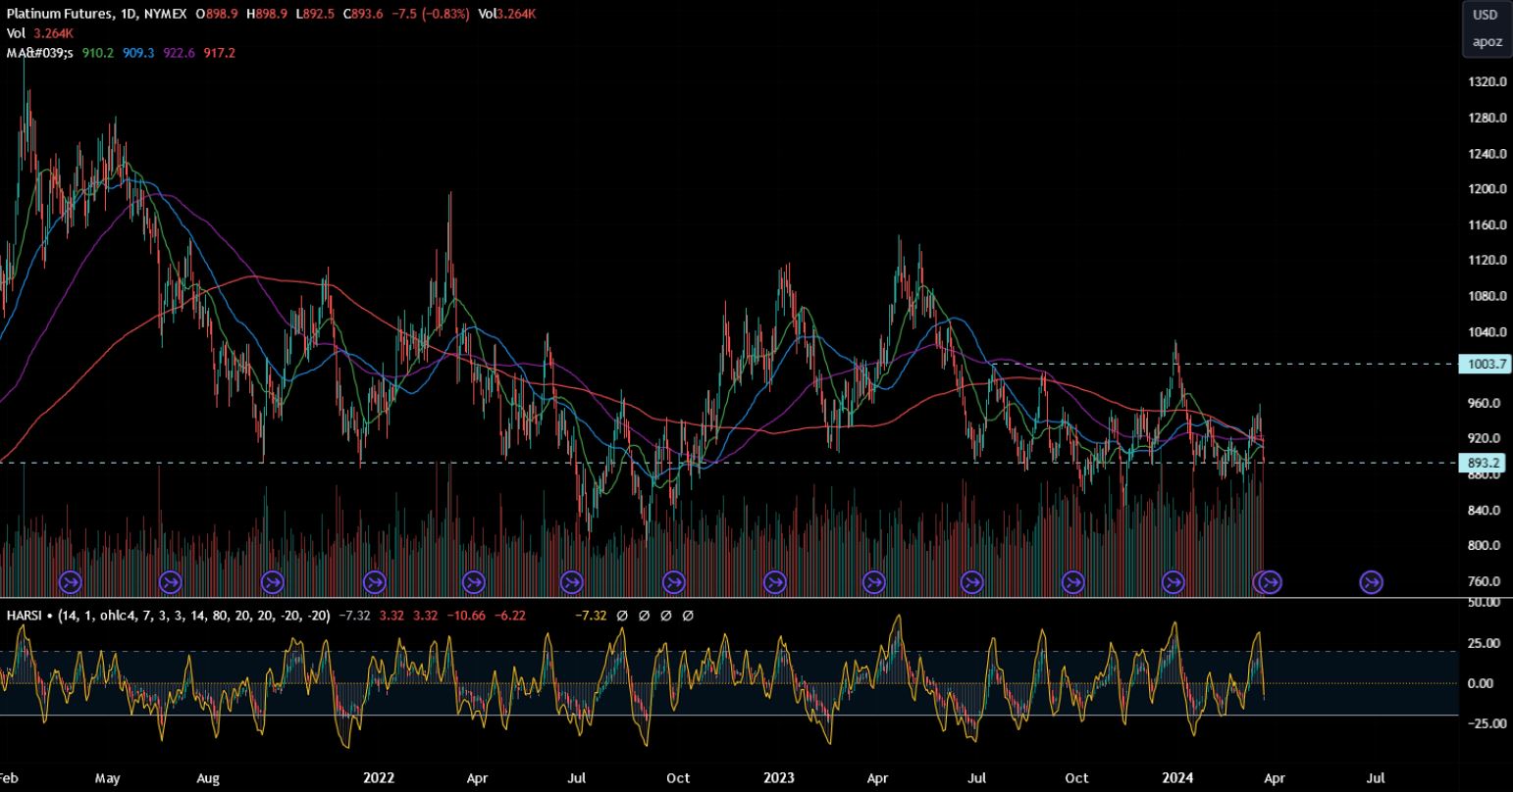Select the Platinum Futures, 1D, NYMEX title

97,15
